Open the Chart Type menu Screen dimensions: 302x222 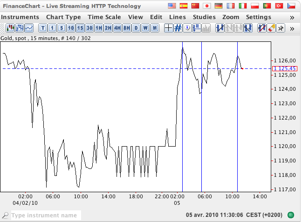[63, 17]
